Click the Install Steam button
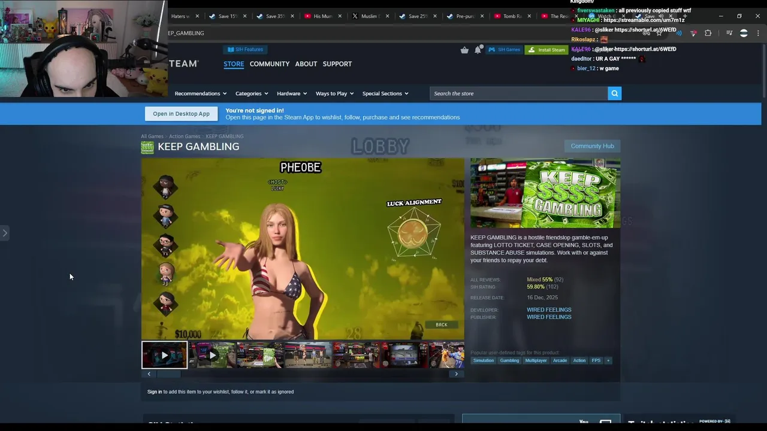 [546, 50]
